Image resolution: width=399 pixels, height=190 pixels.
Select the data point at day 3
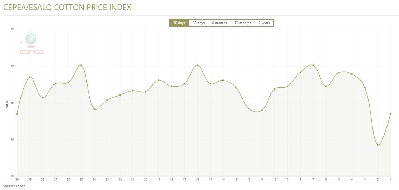(365, 87)
